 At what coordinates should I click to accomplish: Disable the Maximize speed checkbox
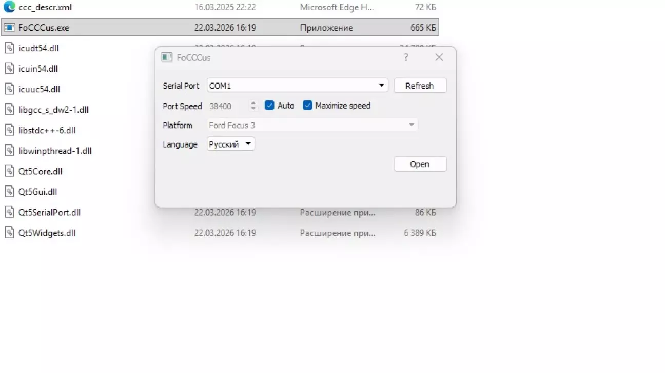click(307, 106)
